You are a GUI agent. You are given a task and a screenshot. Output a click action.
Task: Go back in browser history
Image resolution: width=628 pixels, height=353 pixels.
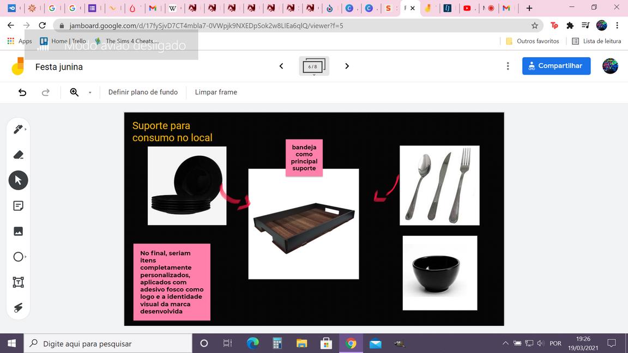click(11, 25)
